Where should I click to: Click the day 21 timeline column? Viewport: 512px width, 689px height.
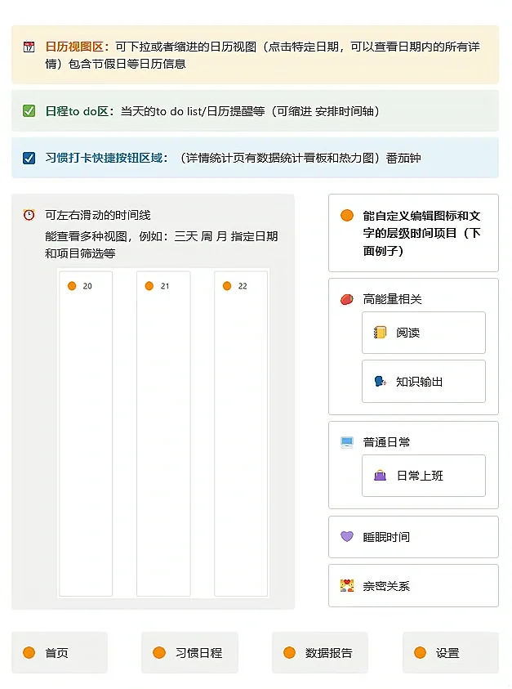(163, 434)
